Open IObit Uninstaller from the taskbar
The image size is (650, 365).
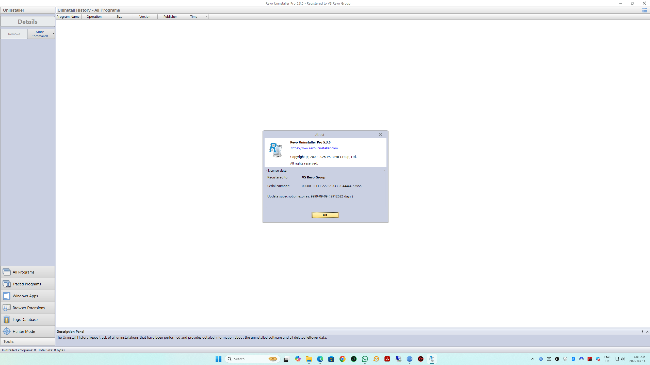point(353,359)
